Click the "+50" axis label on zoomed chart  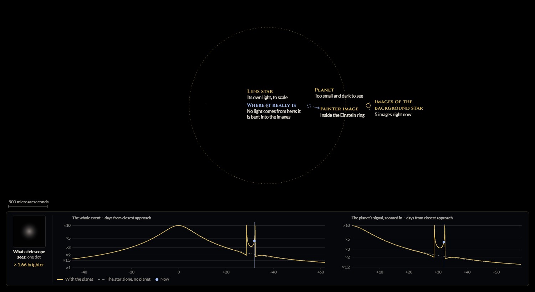click(496, 272)
